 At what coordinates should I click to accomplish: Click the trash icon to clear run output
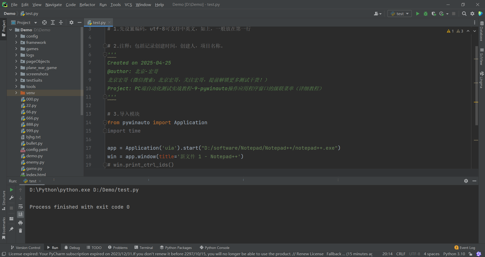(x=20, y=231)
